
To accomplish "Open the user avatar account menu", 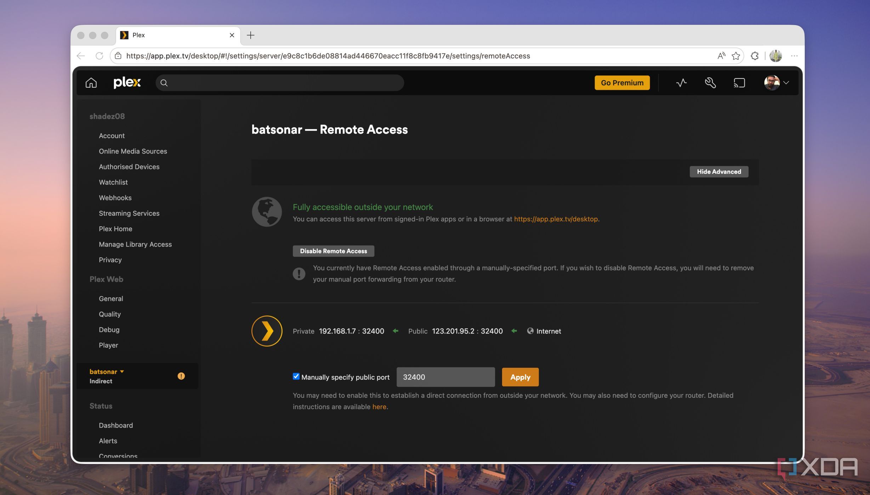I will [776, 83].
